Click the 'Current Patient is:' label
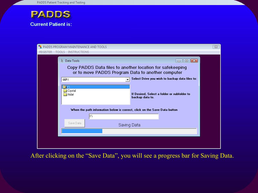Viewport: 258px width, 193px height. [x=51, y=24]
